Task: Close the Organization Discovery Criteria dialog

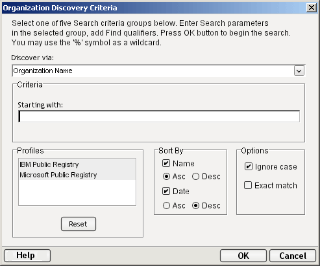Action: 311,8
